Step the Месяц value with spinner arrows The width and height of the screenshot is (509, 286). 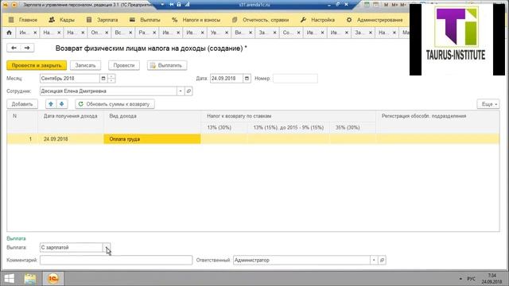[x=111, y=79]
